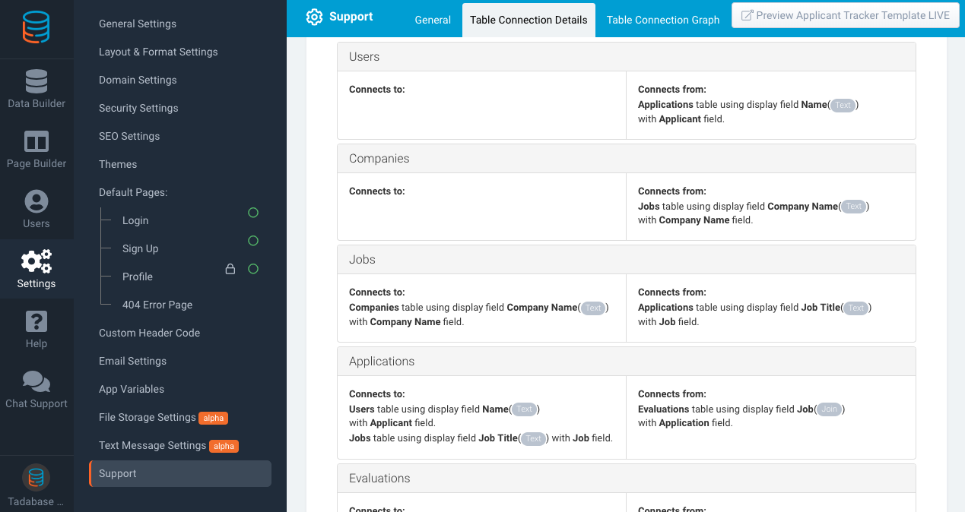
Task: Toggle the Profile page status circle
Action: (x=253, y=269)
